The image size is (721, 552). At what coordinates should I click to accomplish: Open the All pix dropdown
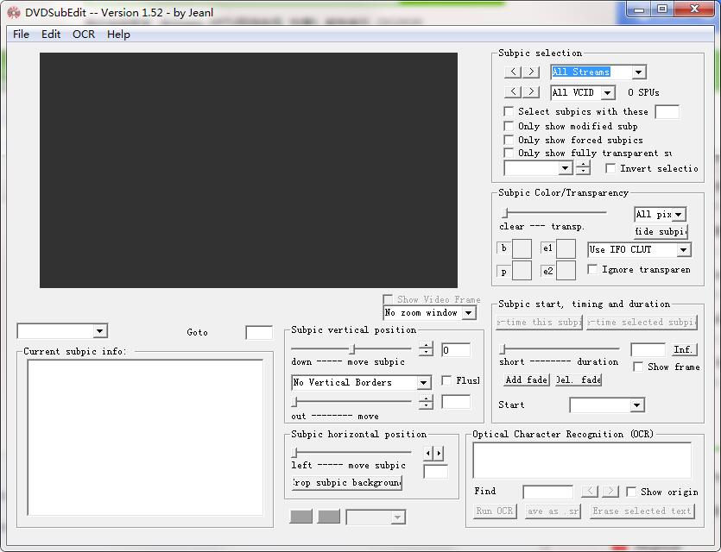point(679,215)
